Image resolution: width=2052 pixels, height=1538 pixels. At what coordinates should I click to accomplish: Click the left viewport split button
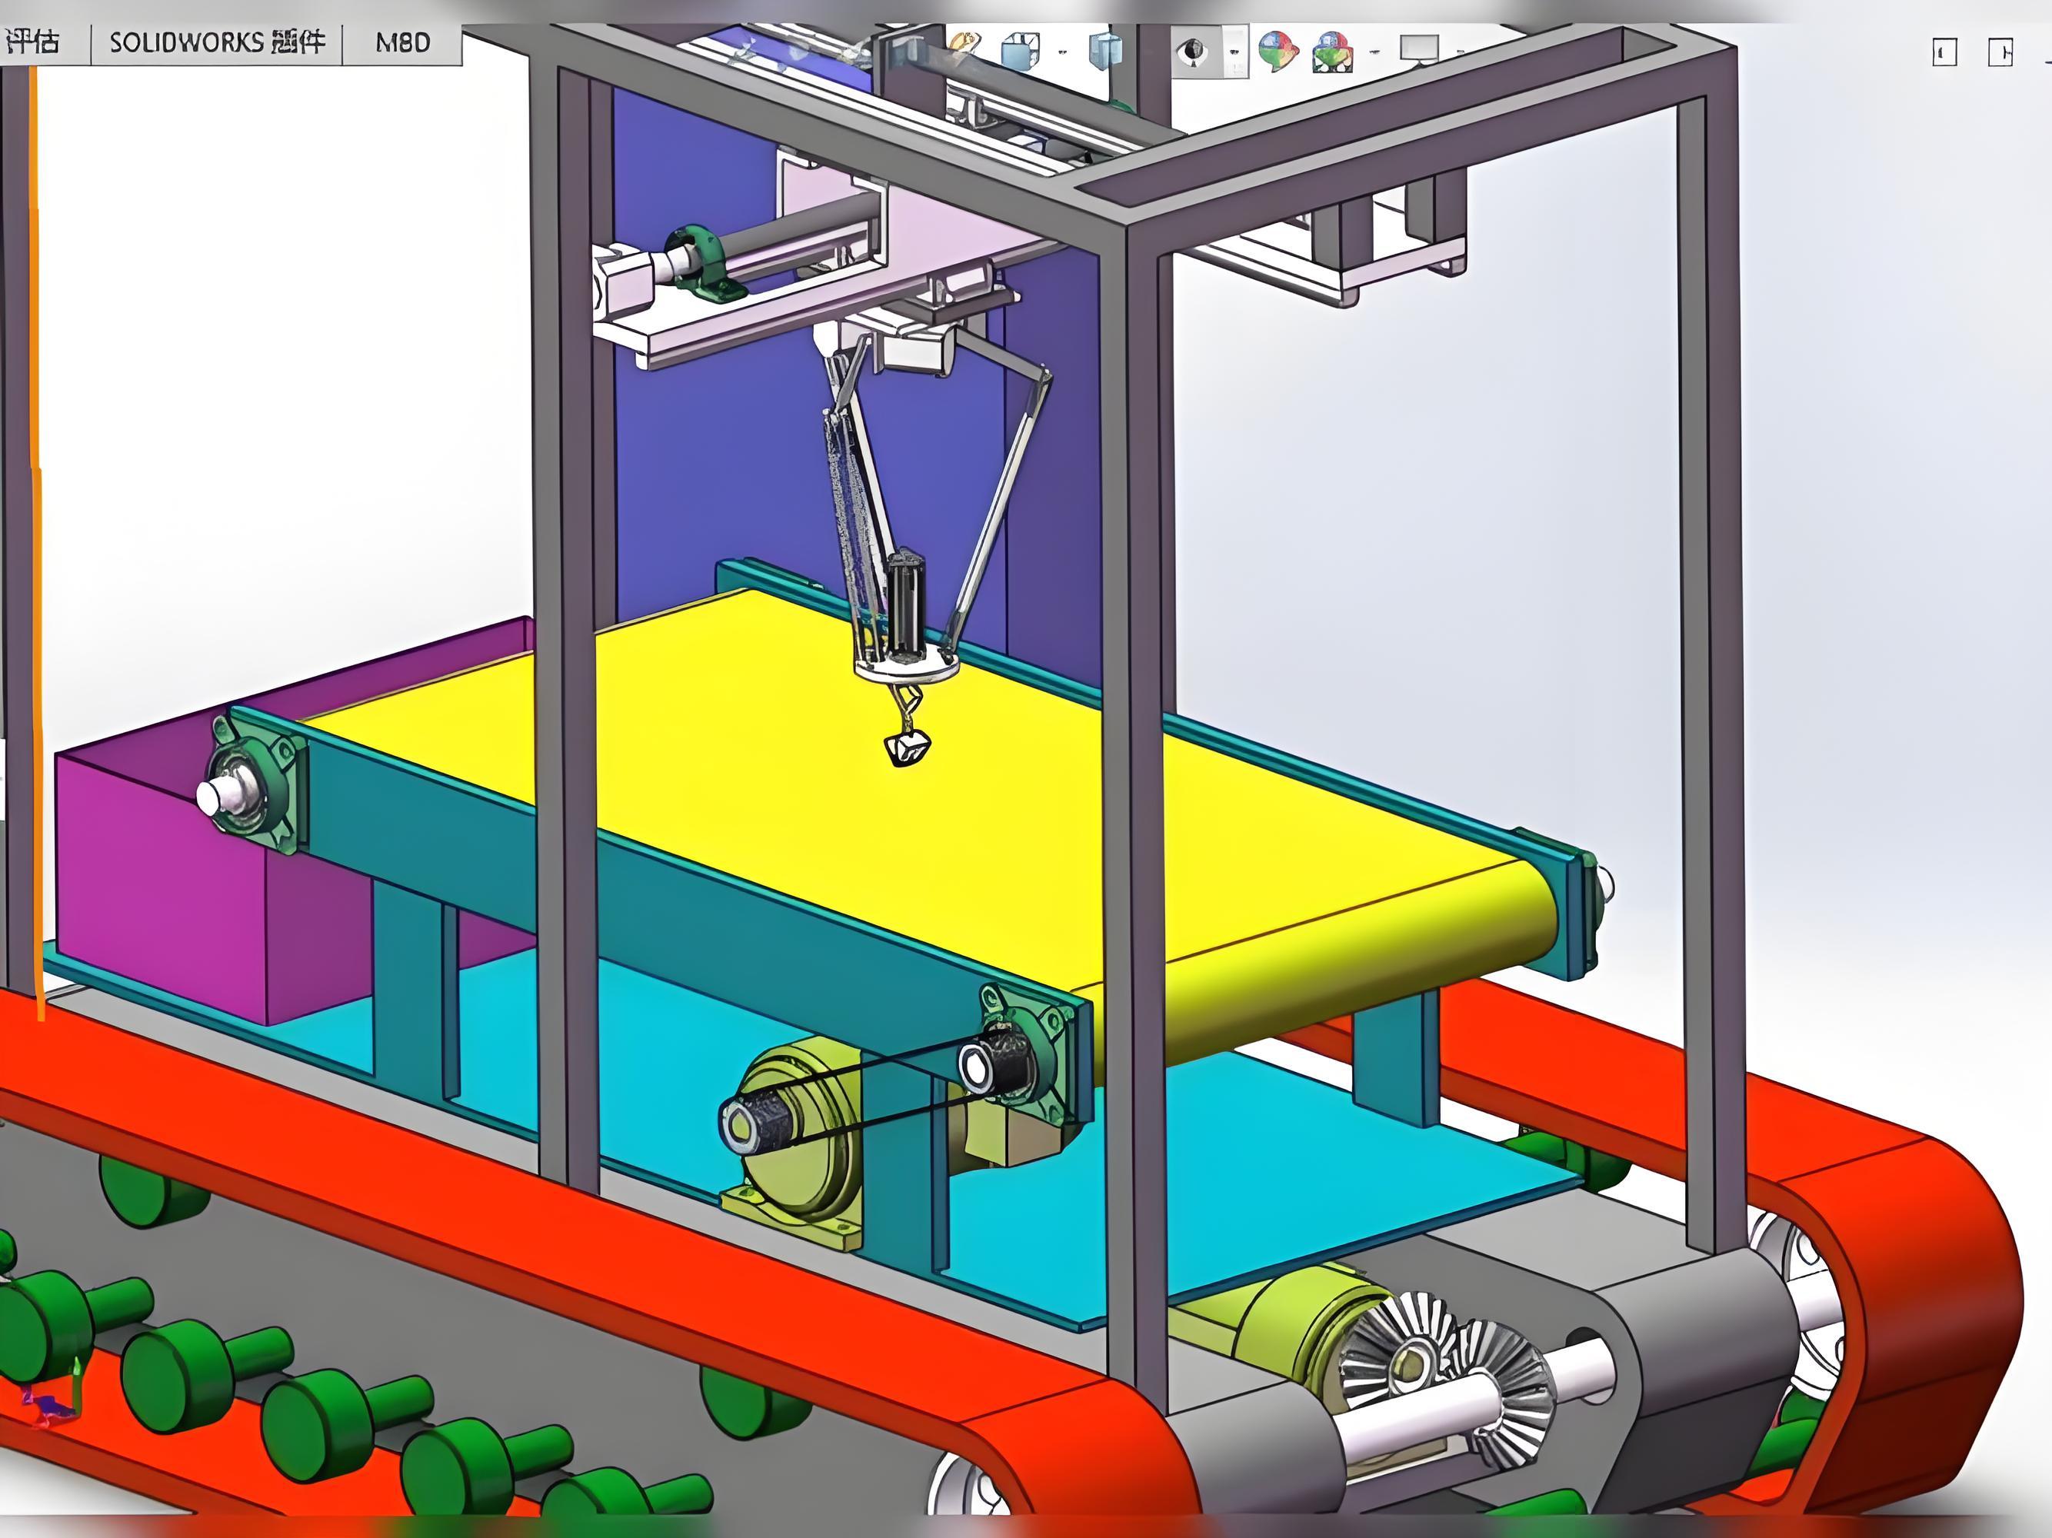pyautogui.click(x=1944, y=52)
